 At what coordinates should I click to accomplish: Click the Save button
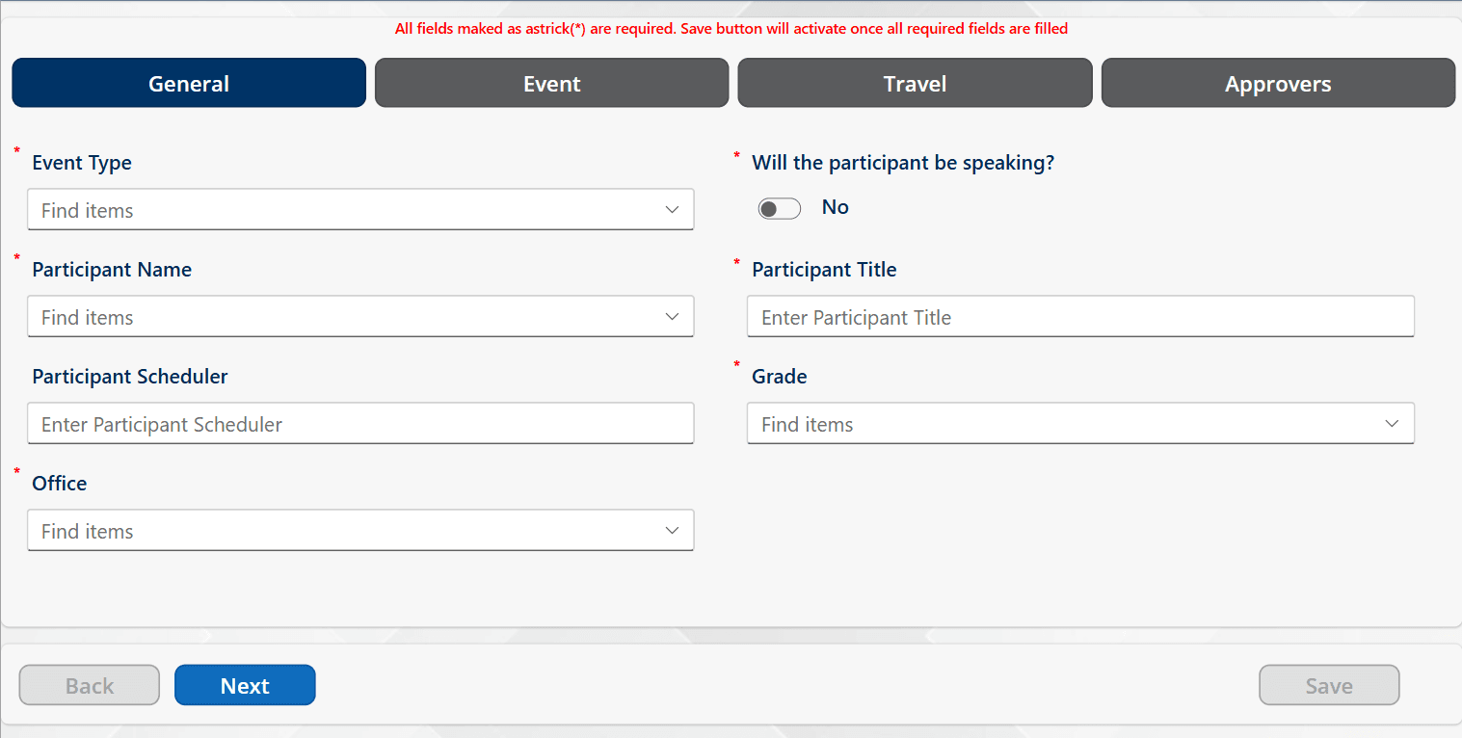tap(1329, 685)
